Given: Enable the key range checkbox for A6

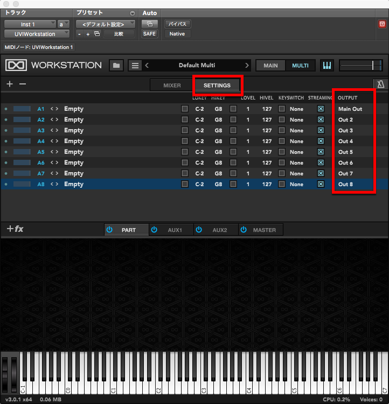Looking at the screenshot, I should (x=185, y=162).
